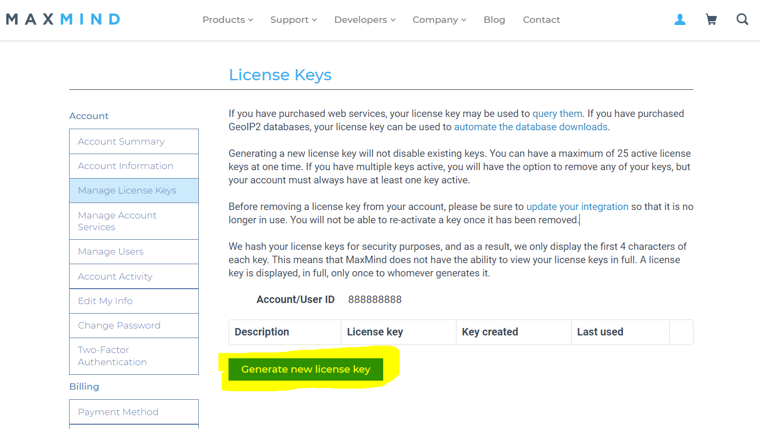Expand the Company dropdown menu
Viewport: 760px width, 429px height.
coord(439,20)
